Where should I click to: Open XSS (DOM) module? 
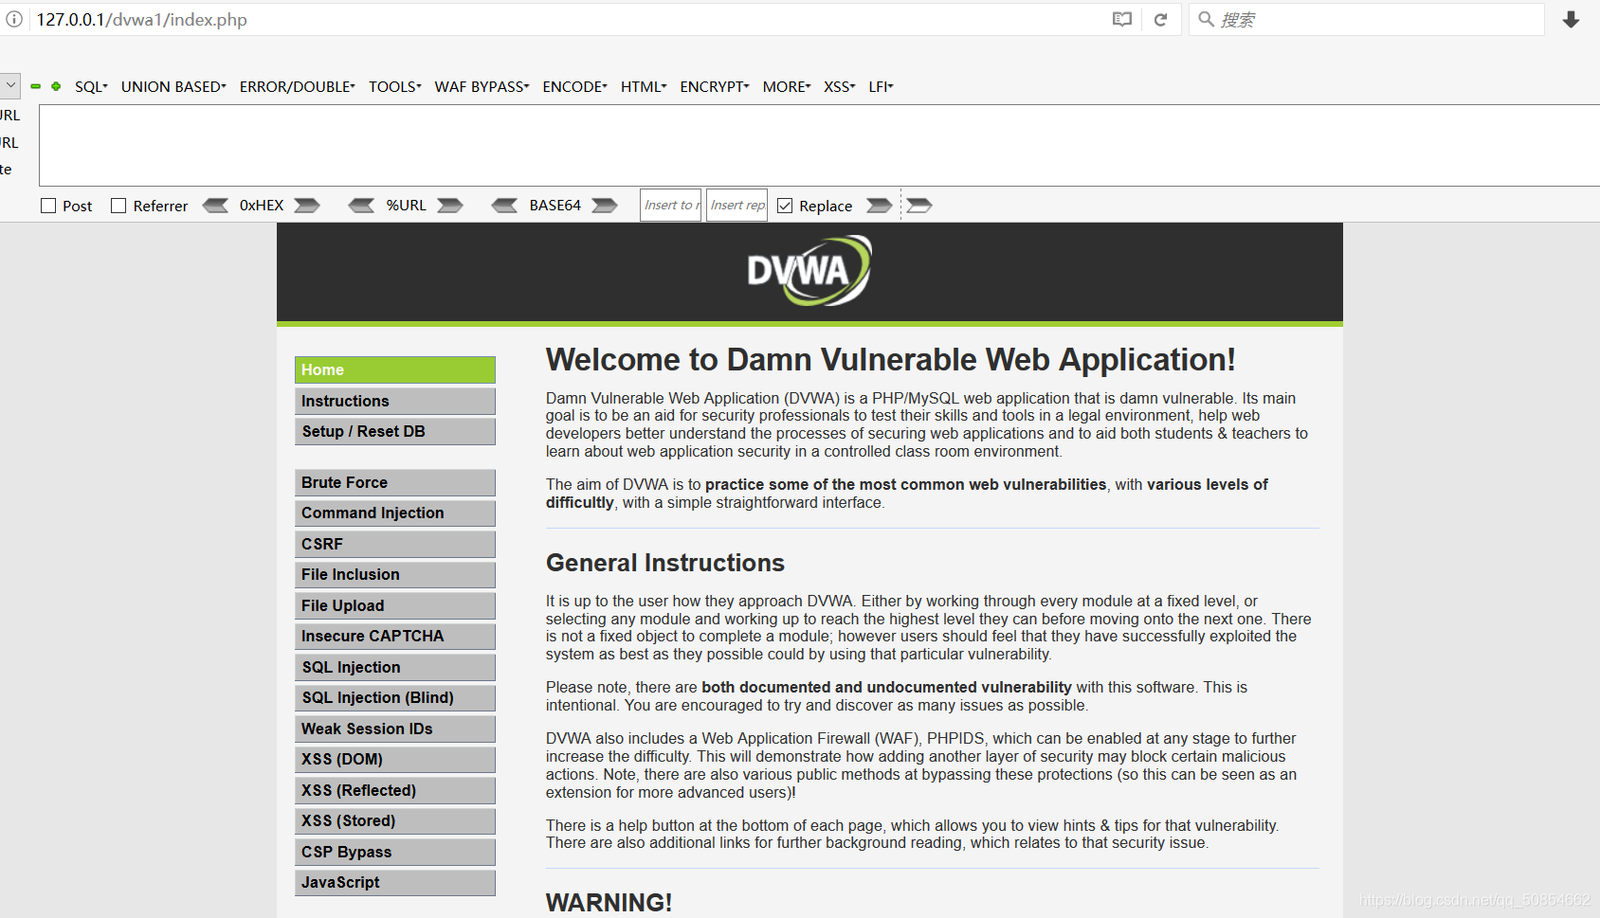coord(395,759)
